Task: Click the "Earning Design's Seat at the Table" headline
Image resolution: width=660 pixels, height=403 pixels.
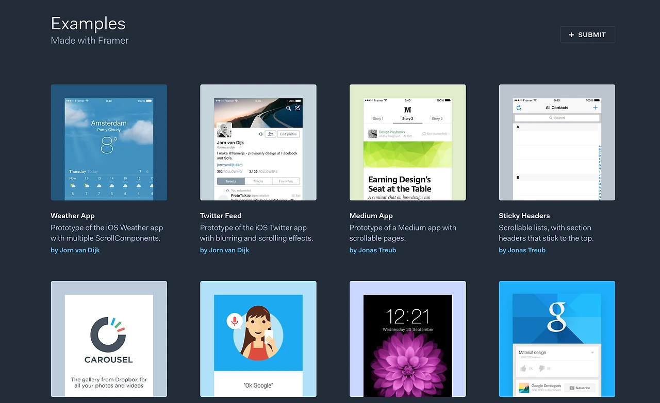Action: click(400, 184)
